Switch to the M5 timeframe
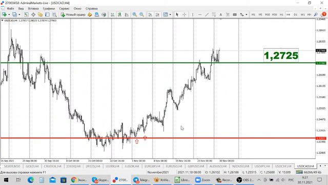The width and height of the screenshot is (328, 185). [x=260, y=14]
